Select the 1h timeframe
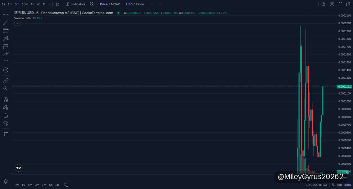The width and height of the screenshot is (353, 189). 32,4
